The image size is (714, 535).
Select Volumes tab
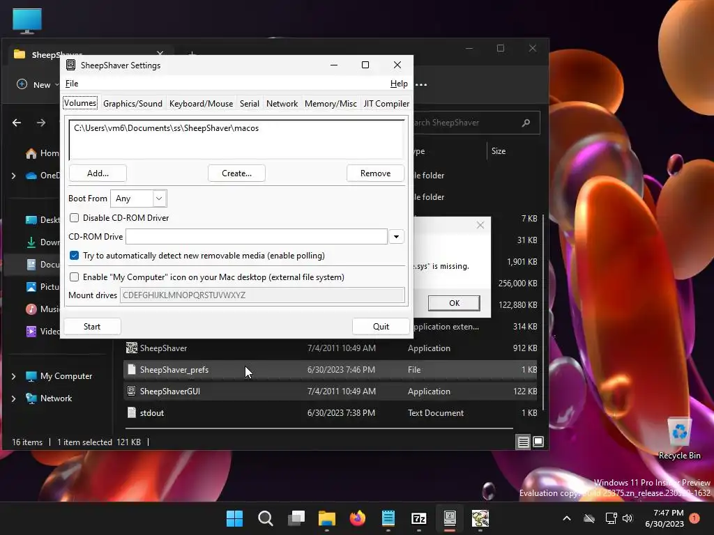(80, 103)
